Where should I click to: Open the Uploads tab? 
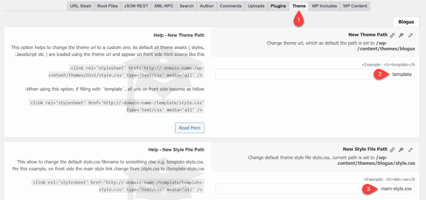(x=256, y=6)
